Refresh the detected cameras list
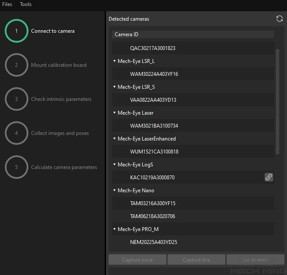Image resolution: width=287 pixels, height=275 pixels. pyautogui.click(x=279, y=19)
